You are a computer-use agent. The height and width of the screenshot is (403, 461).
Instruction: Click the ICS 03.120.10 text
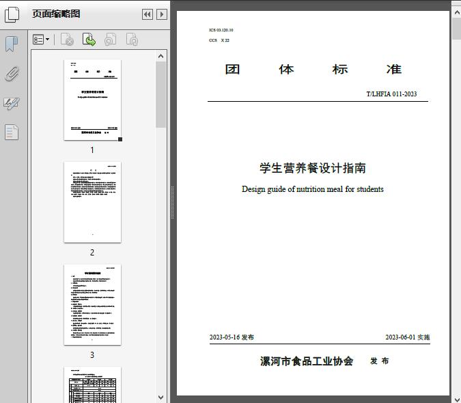221,30
